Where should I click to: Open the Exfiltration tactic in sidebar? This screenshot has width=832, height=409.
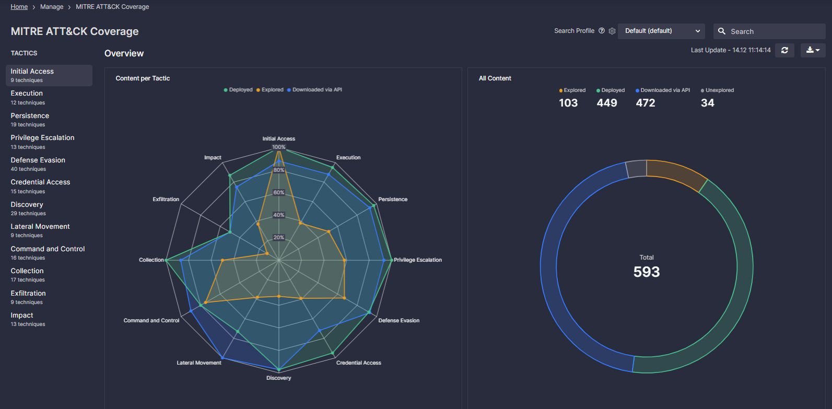pyautogui.click(x=49, y=297)
